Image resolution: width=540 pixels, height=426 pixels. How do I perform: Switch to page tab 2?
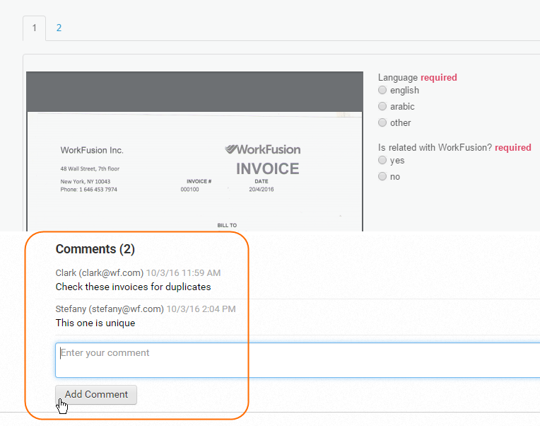tap(59, 28)
